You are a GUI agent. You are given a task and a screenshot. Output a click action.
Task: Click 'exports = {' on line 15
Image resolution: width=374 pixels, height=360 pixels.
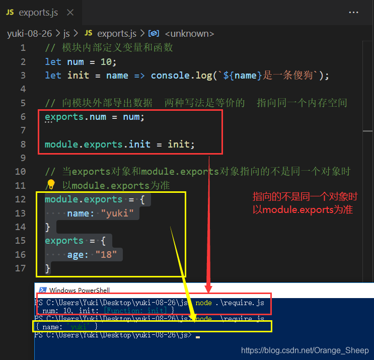pyautogui.click(x=75, y=241)
